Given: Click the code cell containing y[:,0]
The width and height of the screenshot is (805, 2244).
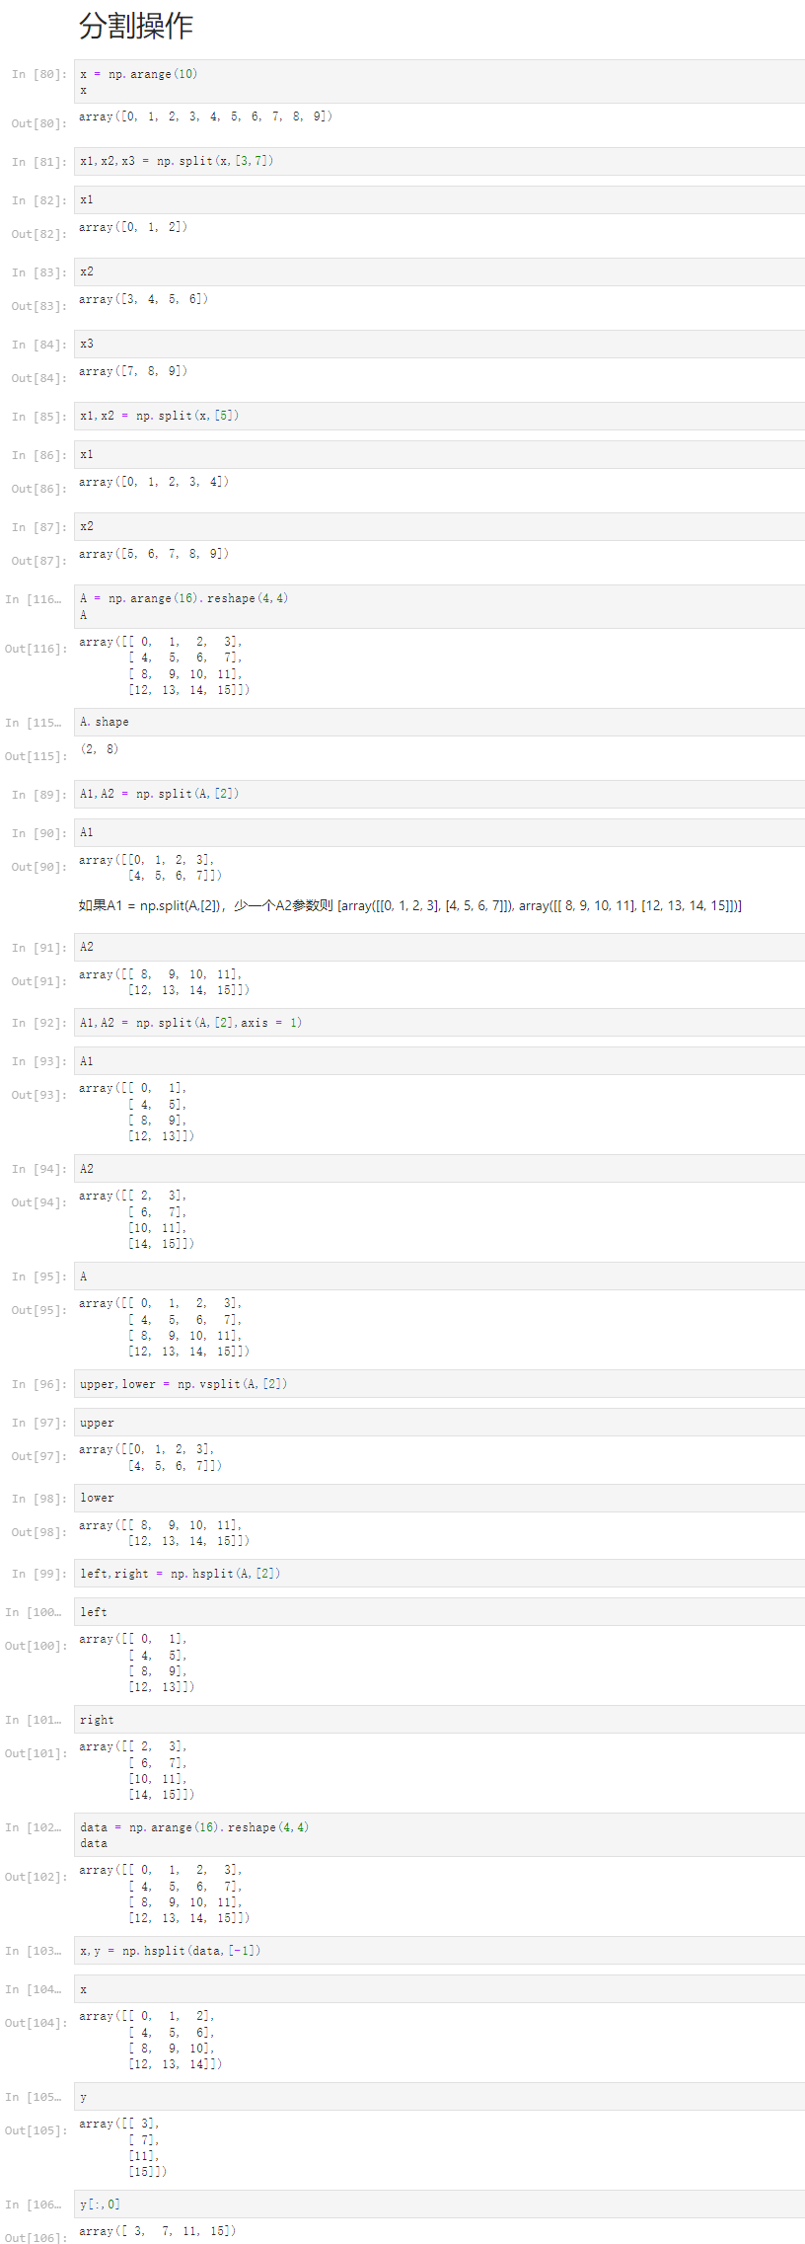Looking at the screenshot, I should point(439,2205).
